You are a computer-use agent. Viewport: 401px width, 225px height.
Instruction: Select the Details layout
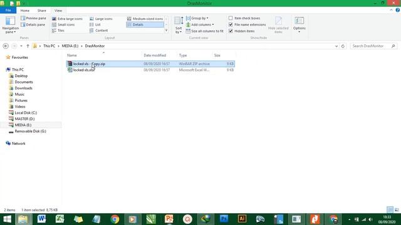145,25
